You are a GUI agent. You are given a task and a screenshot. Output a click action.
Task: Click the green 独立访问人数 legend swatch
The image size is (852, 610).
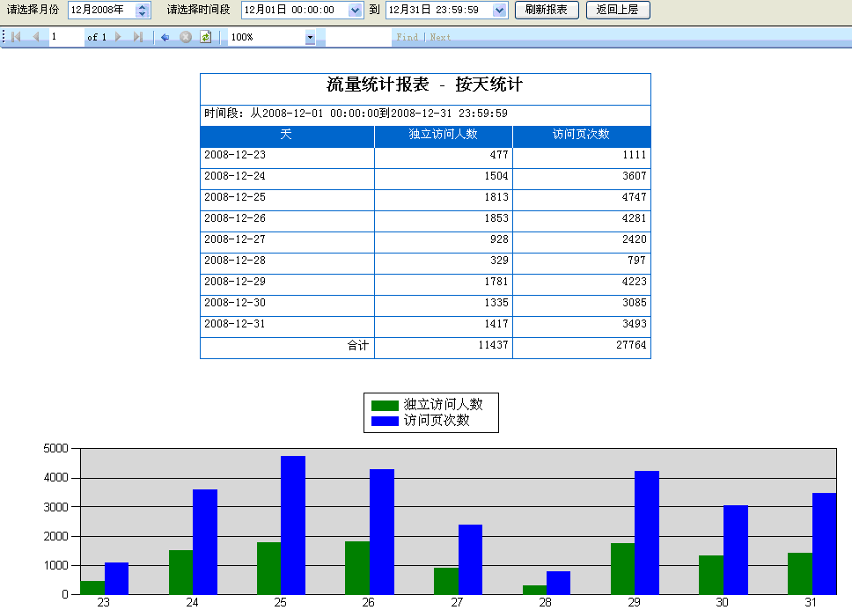coord(385,405)
